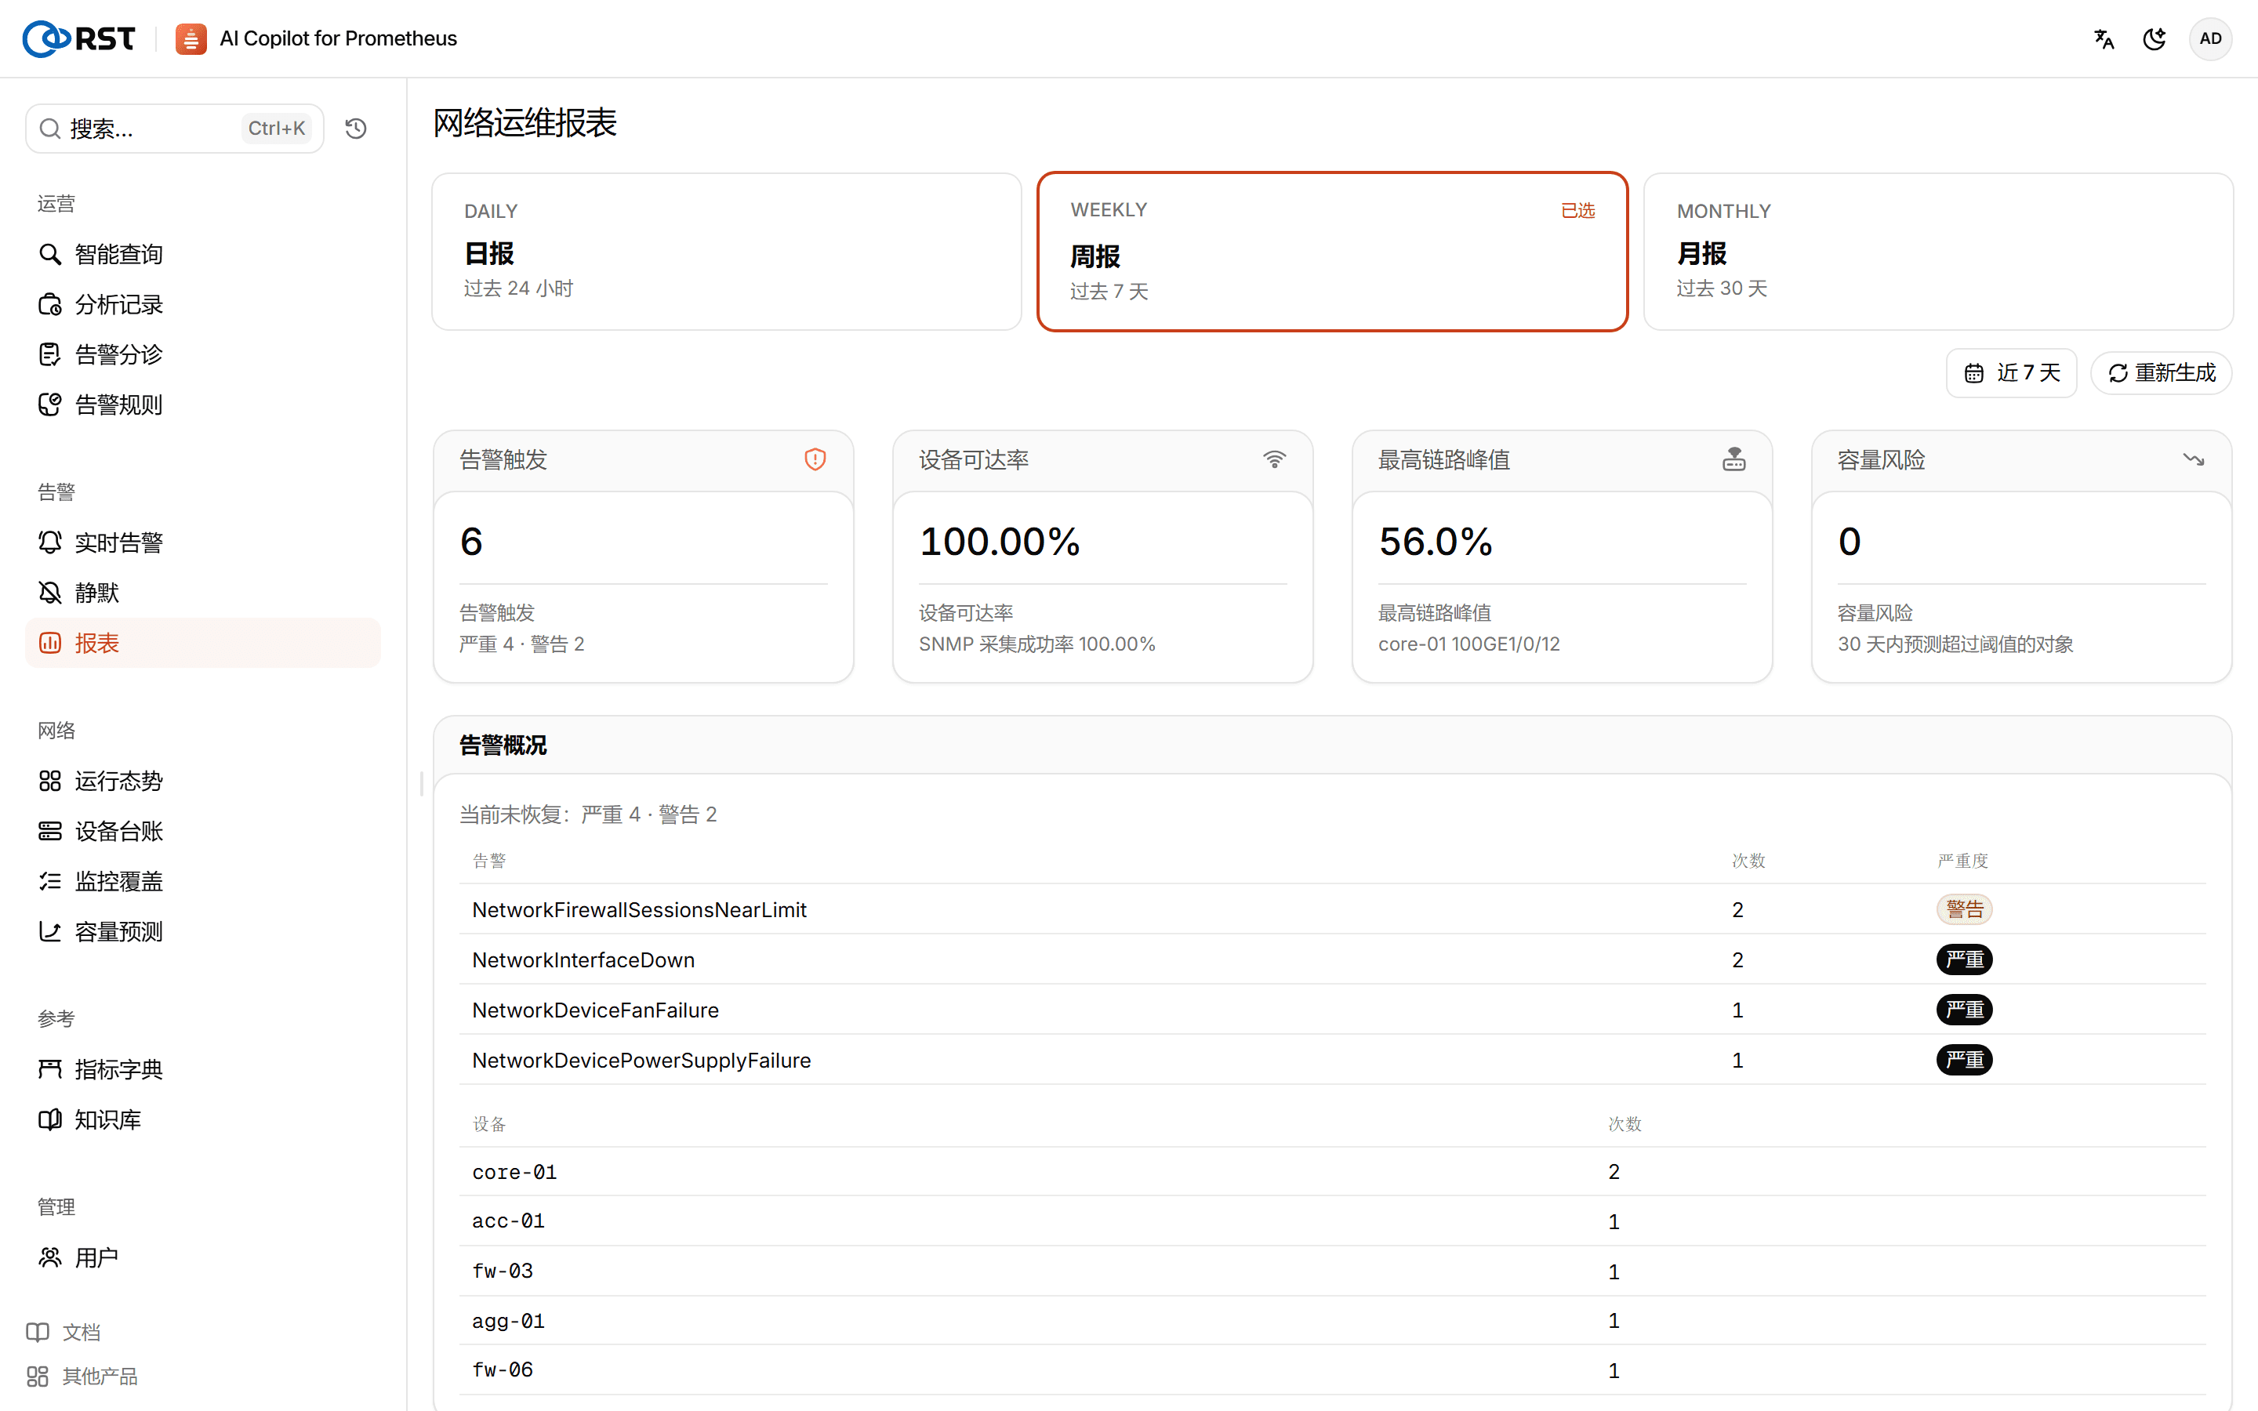2258x1411 pixels.
Task: Open 指标字典 in the sidebar
Action: (x=202, y=1069)
